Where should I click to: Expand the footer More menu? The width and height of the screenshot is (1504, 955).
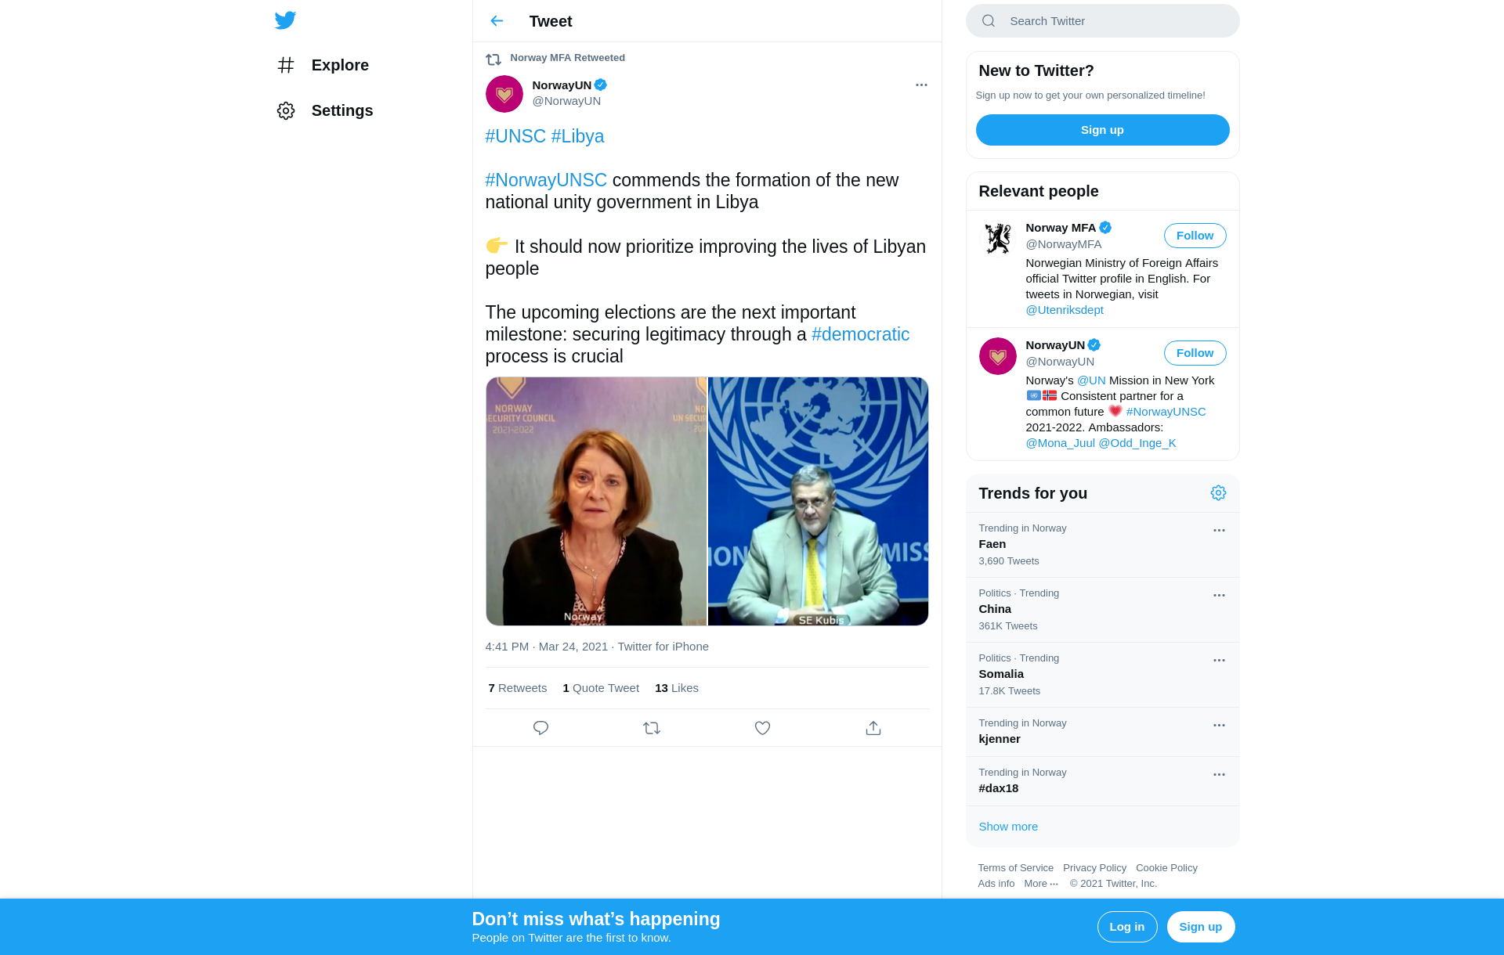(1041, 884)
